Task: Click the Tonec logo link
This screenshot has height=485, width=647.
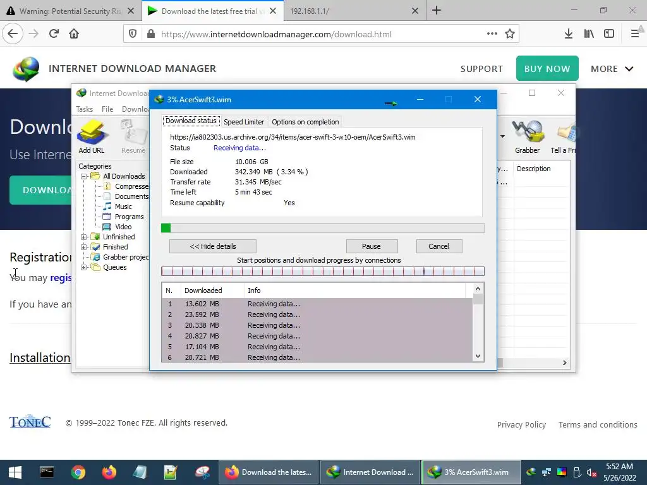Action: click(x=30, y=422)
